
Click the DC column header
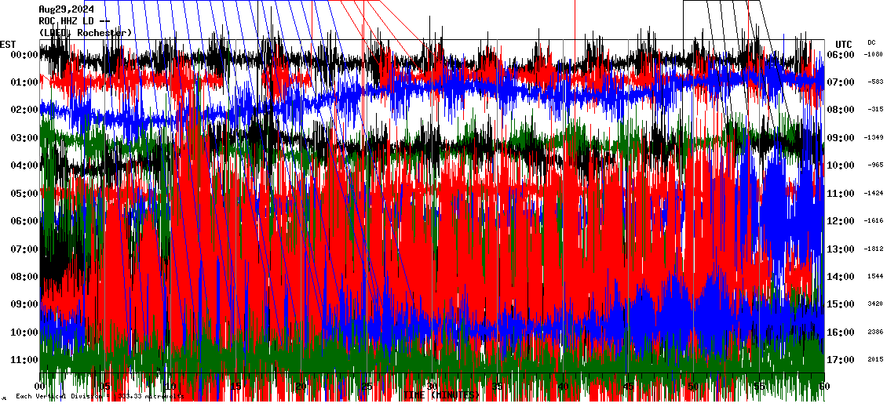[x=871, y=42]
